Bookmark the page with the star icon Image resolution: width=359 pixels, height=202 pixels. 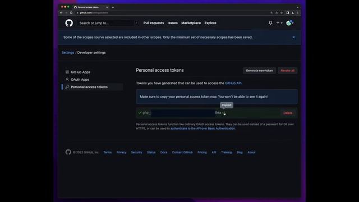point(282,13)
